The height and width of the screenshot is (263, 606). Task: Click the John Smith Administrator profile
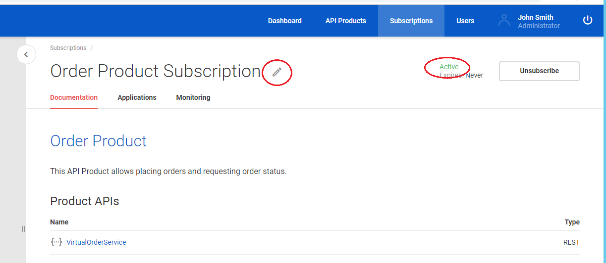coord(539,21)
